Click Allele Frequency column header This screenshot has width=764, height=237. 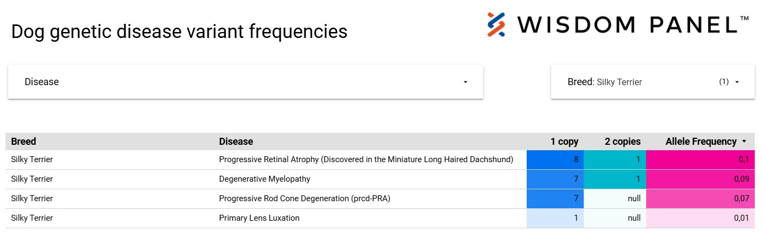[x=700, y=142]
